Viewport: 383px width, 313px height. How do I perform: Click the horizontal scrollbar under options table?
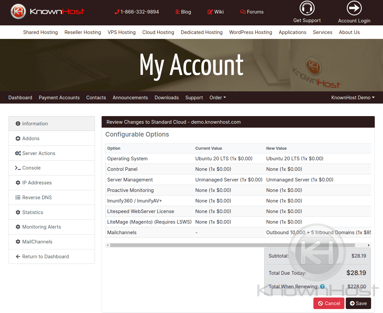(x=233, y=245)
